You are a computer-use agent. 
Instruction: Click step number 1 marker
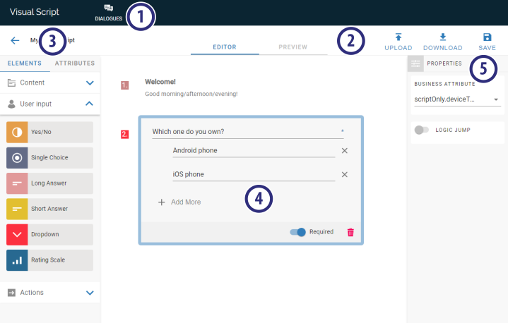(x=125, y=85)
